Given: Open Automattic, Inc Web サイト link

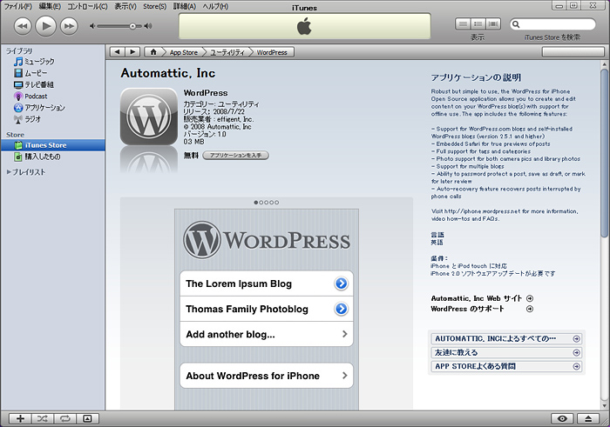Looking at the screenshot, I should [x=476, y=298].
